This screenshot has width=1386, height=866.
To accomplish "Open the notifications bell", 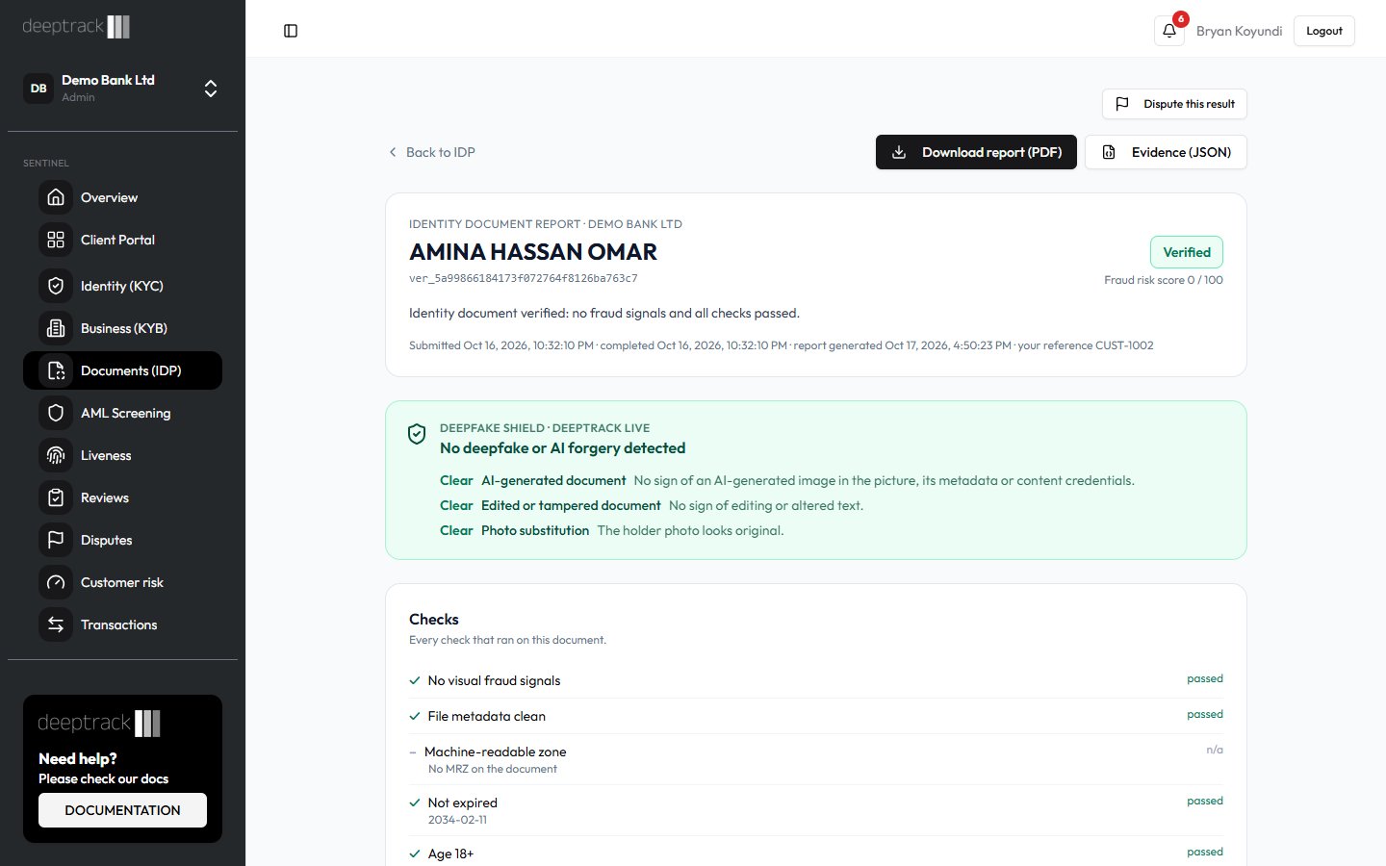I will coord(1169,31).
